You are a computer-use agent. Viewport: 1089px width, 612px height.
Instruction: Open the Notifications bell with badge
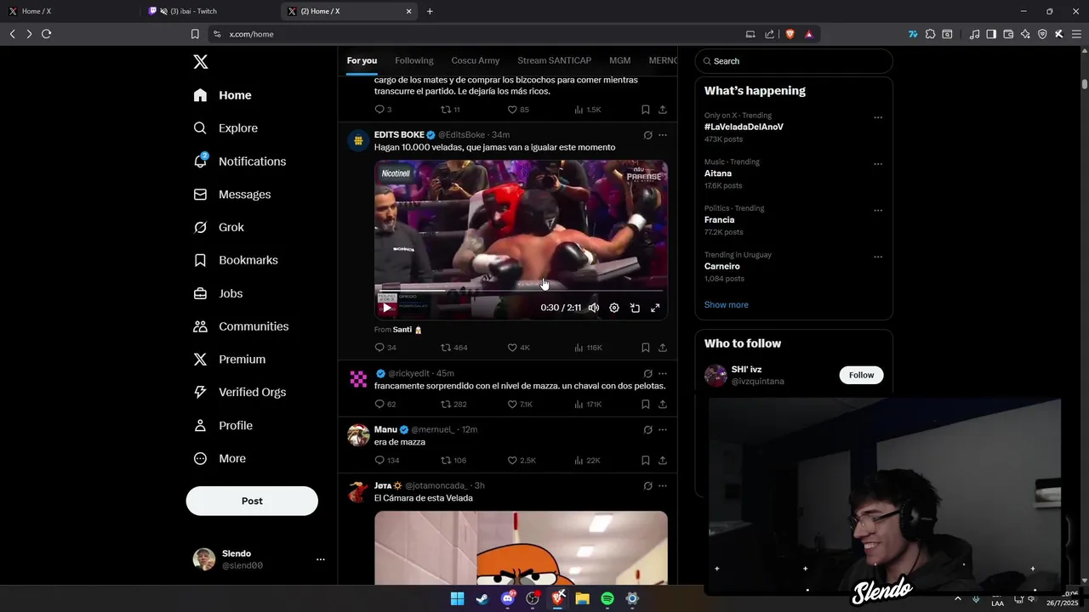(201, 161)
